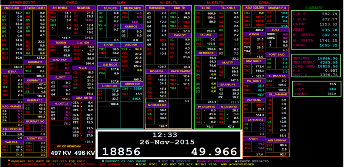Select the TEBBIN station label
344x167 pixels.
(x=61, y=43)
